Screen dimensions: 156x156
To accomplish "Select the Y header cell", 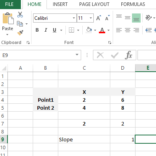I will [x=123, y=92].
